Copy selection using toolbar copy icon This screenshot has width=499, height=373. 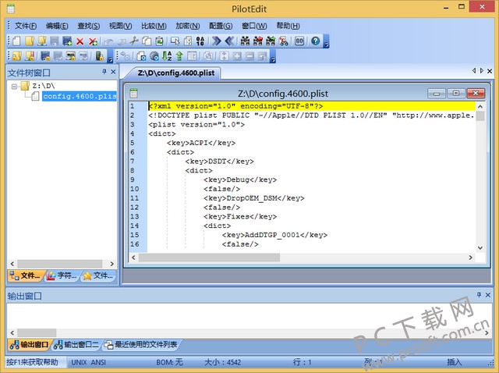pos(147,41)
